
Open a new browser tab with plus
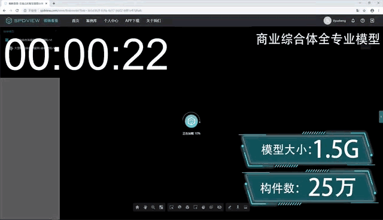pyautogui.click(x=54, y=4)
